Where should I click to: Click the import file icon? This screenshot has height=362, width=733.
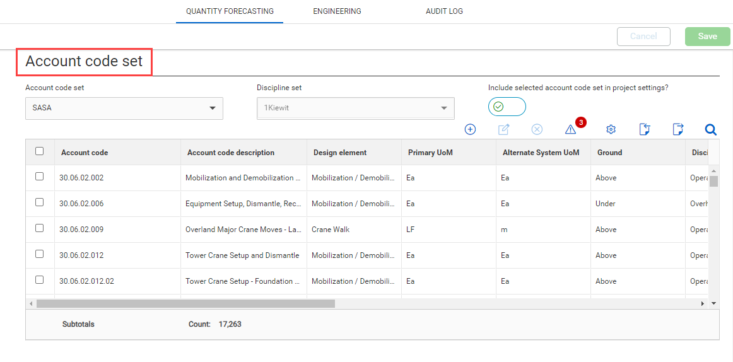pos(644,129)
